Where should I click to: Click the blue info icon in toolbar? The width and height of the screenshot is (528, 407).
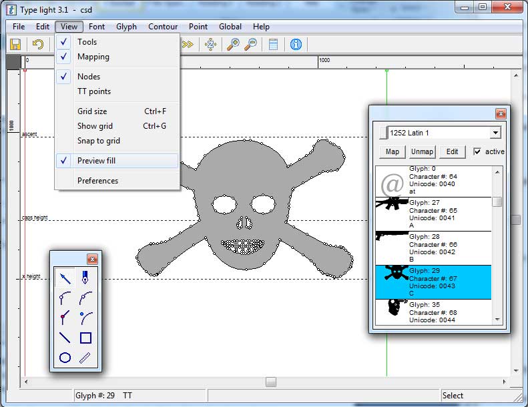(296, 45)
